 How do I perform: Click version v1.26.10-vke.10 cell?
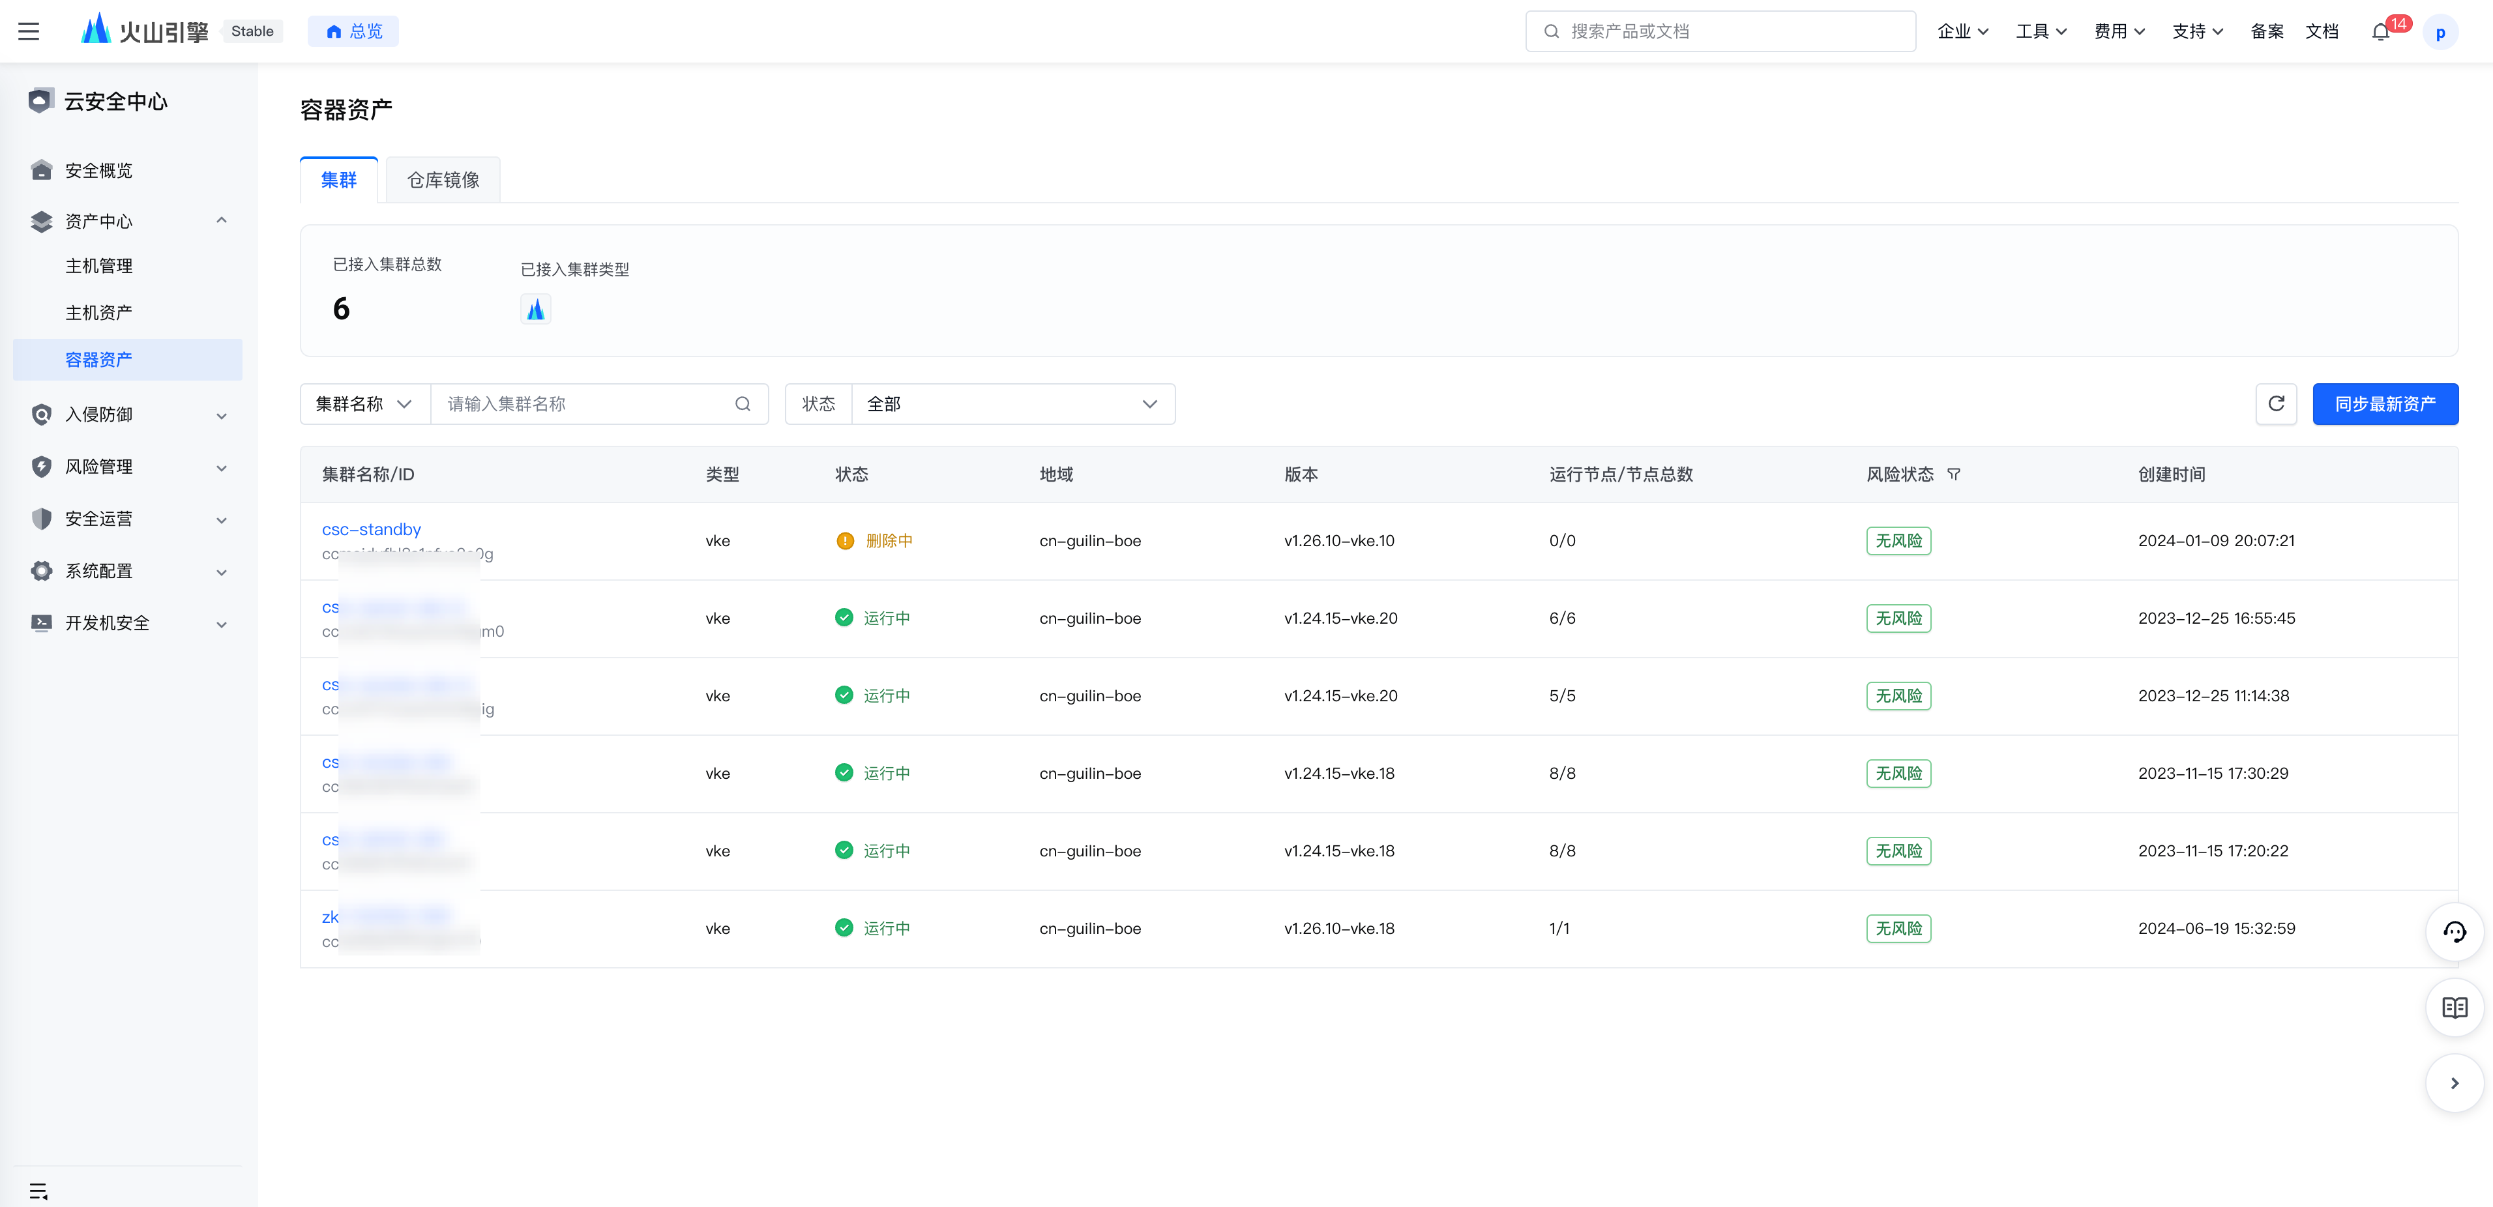pos(1340,541)
